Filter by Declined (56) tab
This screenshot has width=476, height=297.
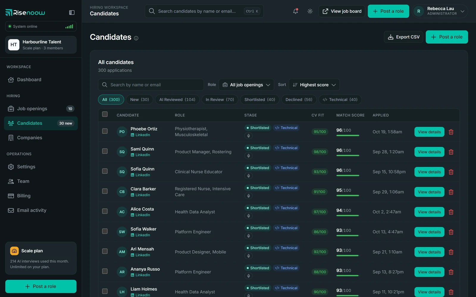pos(299,99)
